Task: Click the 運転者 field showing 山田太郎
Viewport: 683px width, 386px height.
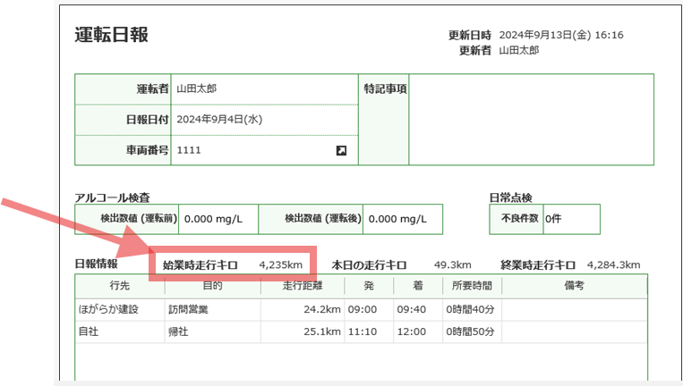Action: coord(197,89)
